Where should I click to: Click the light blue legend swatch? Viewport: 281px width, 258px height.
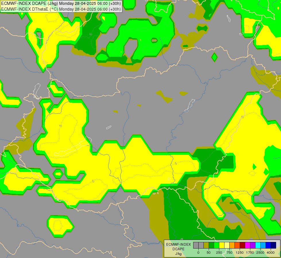click(263, 245)
